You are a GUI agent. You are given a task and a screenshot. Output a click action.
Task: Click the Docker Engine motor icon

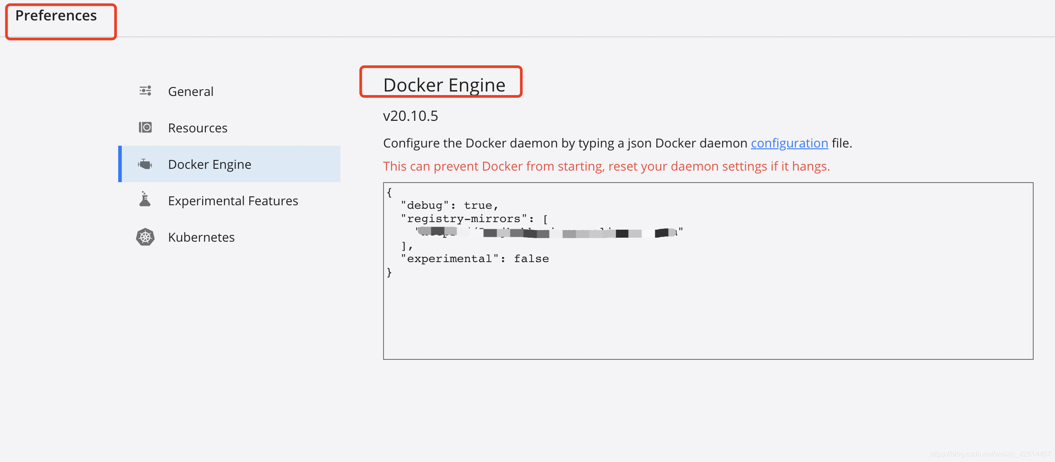click(x=145, y=164)
